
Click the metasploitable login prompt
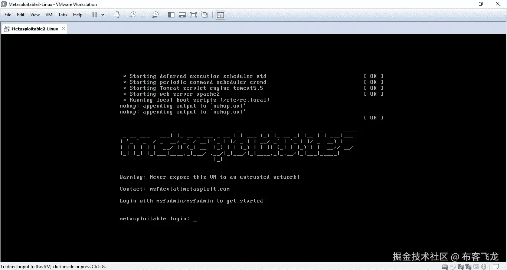[x=158, y=219]
